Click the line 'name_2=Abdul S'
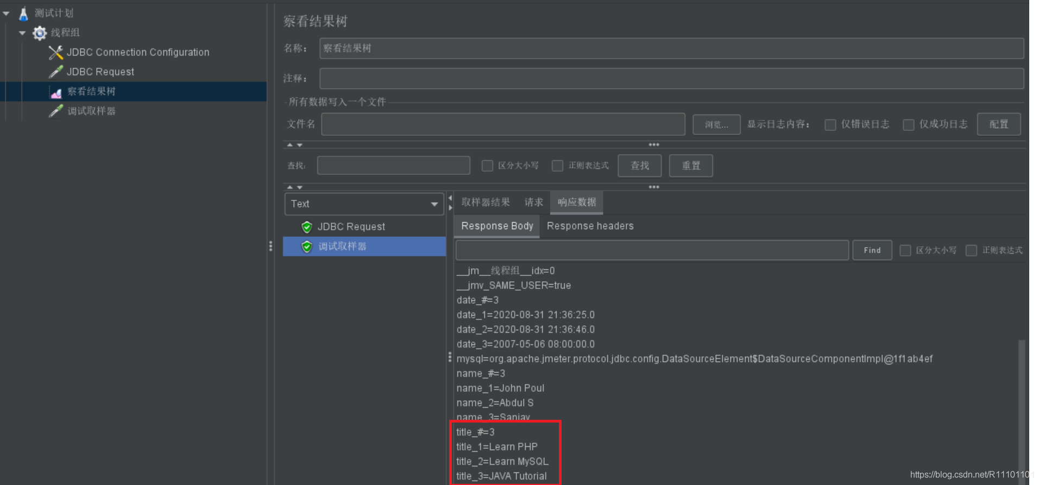Viewport: 1039px width, 485px height. (495, 403)
